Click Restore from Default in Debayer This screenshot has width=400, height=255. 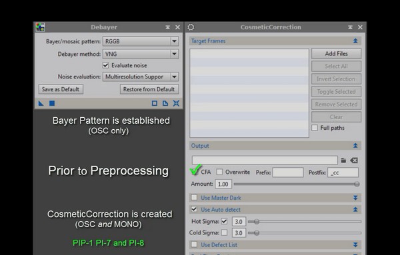149,89
